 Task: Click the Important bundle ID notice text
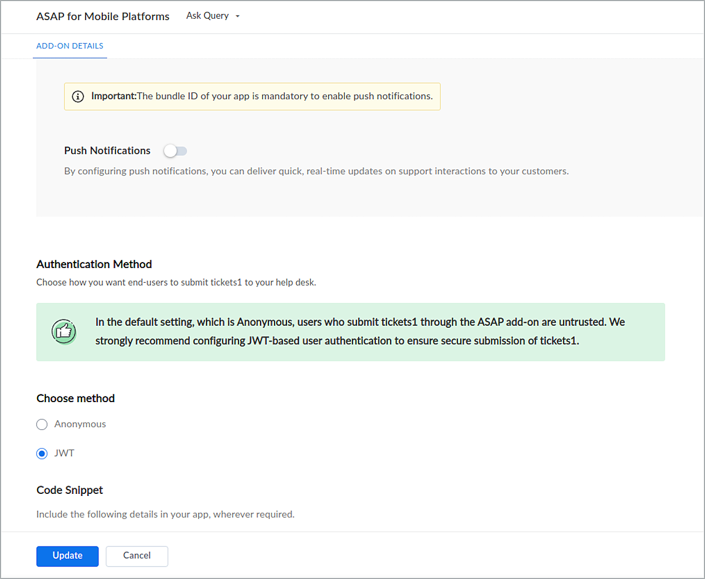(262, 96)
